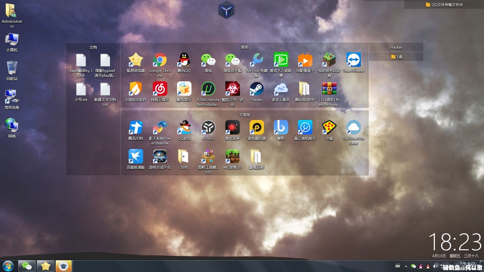The width and height of the screenshot is (484, 272).
Task: Launch Steam shortcut
Action: click(x=257, y=92)
